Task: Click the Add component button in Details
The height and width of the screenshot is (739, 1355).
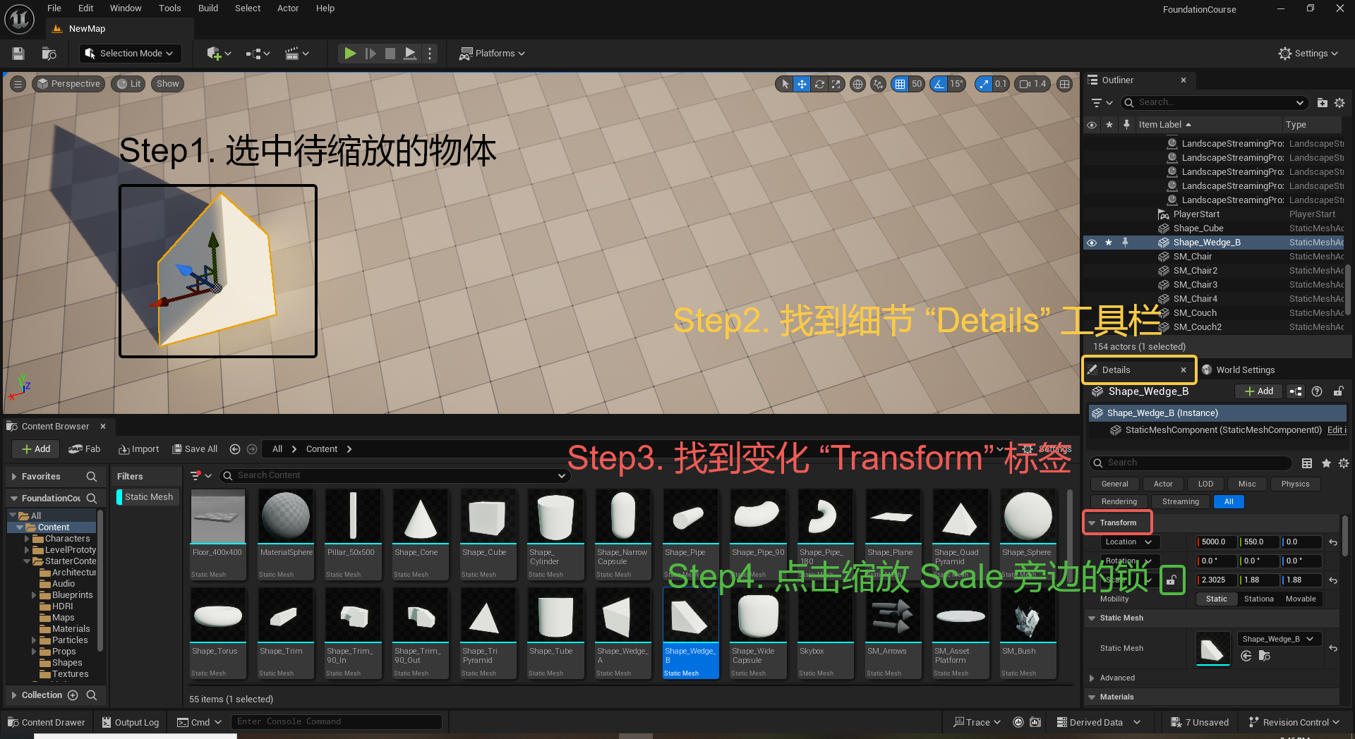Action: 1258,391
